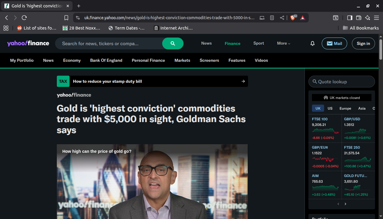
Task: Open 'How to reduce your stamp duty bill'
Action: [107, 81]
